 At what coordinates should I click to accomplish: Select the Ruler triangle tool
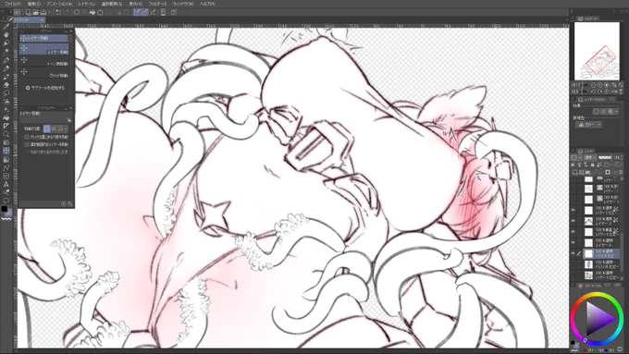pyautogui.click(x=6, y=127)
